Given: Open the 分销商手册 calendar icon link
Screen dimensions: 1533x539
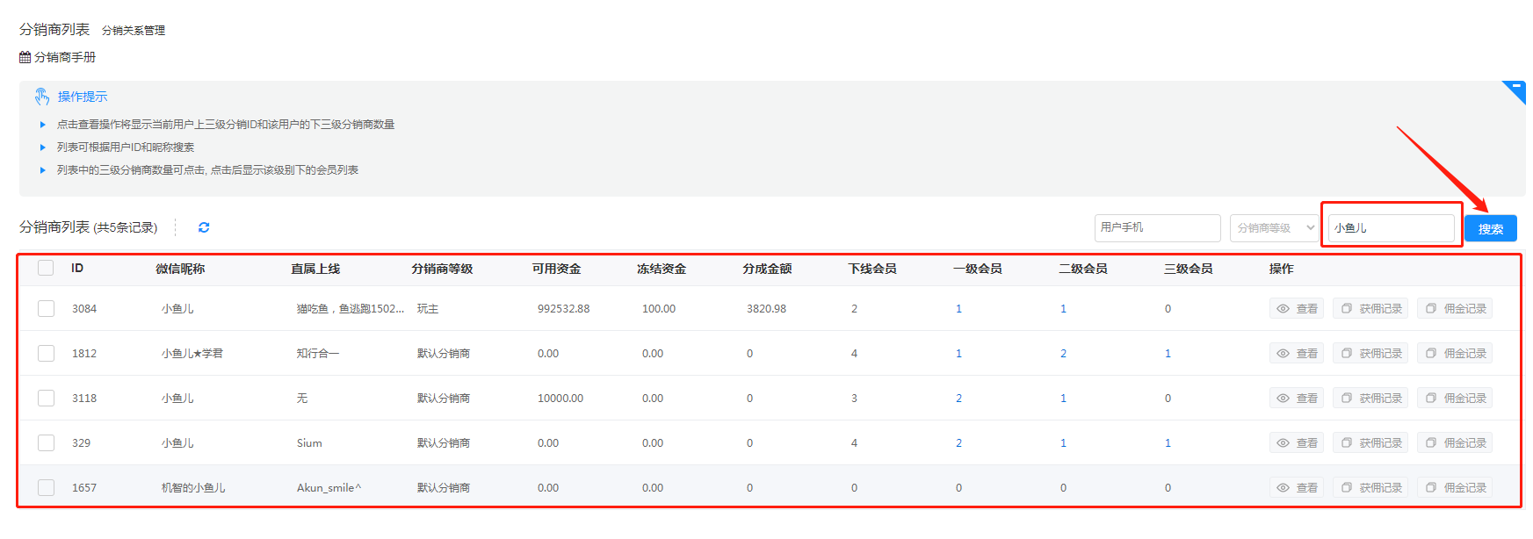Looking at the screenshot, I should [x=25, y=57].
